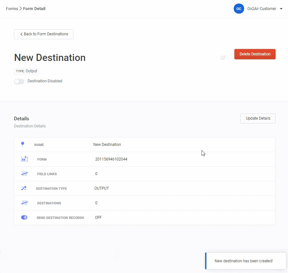Enable the Destination Disabled toggle
288x273 pixels.
[19, 81]
